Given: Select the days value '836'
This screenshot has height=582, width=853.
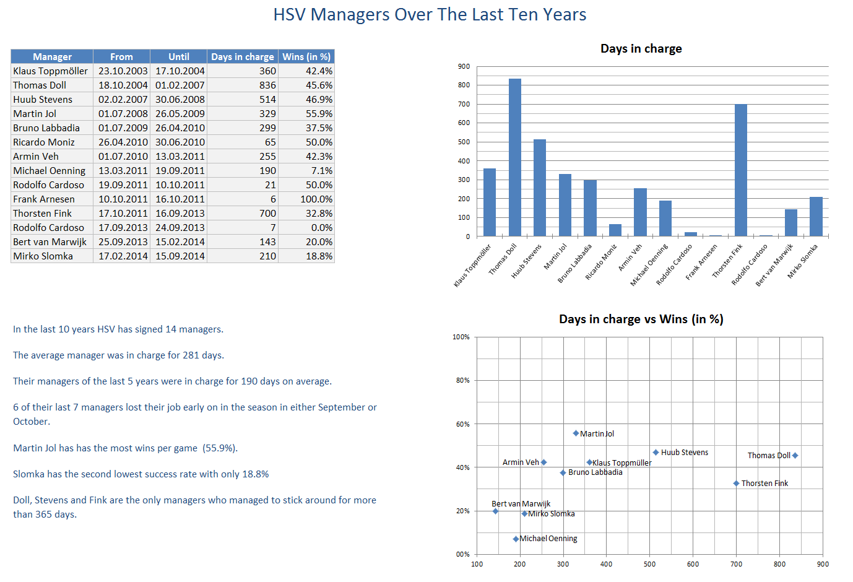Looking at the screenshot, I should 243,85.
